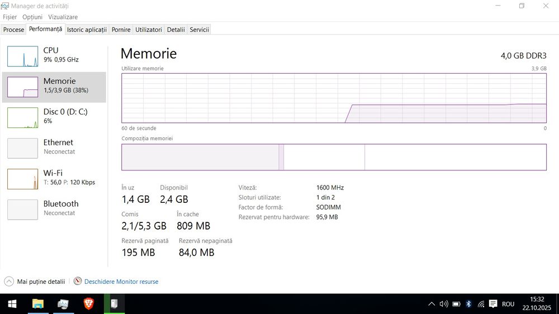Select the Bluetooth adapter graph icon
559x314 pixels.
(22, 210)
